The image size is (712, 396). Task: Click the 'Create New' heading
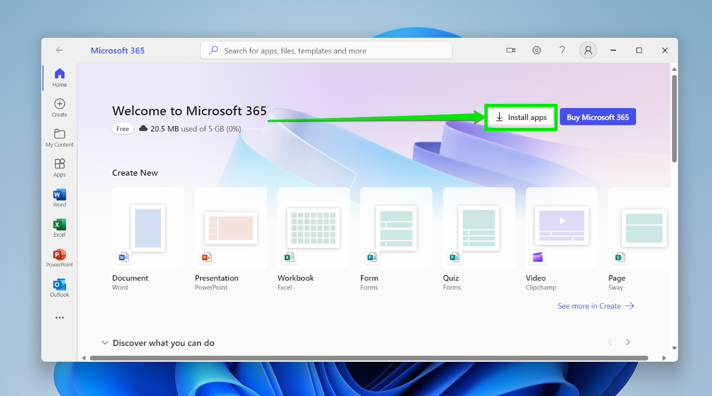tap(135, 173)
